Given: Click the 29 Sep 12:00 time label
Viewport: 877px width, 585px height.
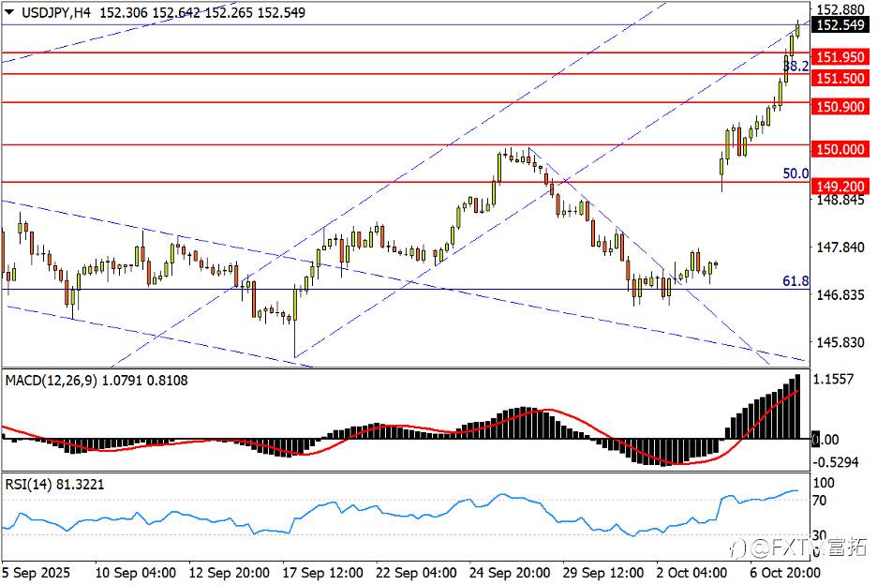Looking at the screenshot, I should pyautogui.click(x=603, y=573).
